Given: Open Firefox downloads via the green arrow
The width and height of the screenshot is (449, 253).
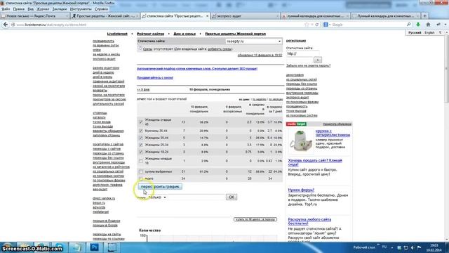Looking at the screenshot, I should [418, 25].
